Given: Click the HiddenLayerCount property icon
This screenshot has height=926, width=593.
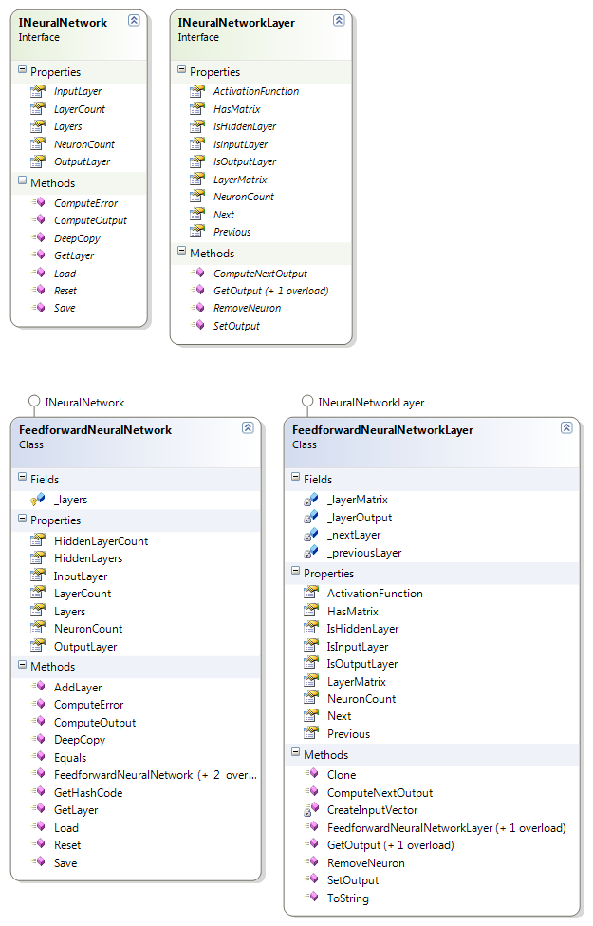Looking at the screenshot, I should (38, 541).
